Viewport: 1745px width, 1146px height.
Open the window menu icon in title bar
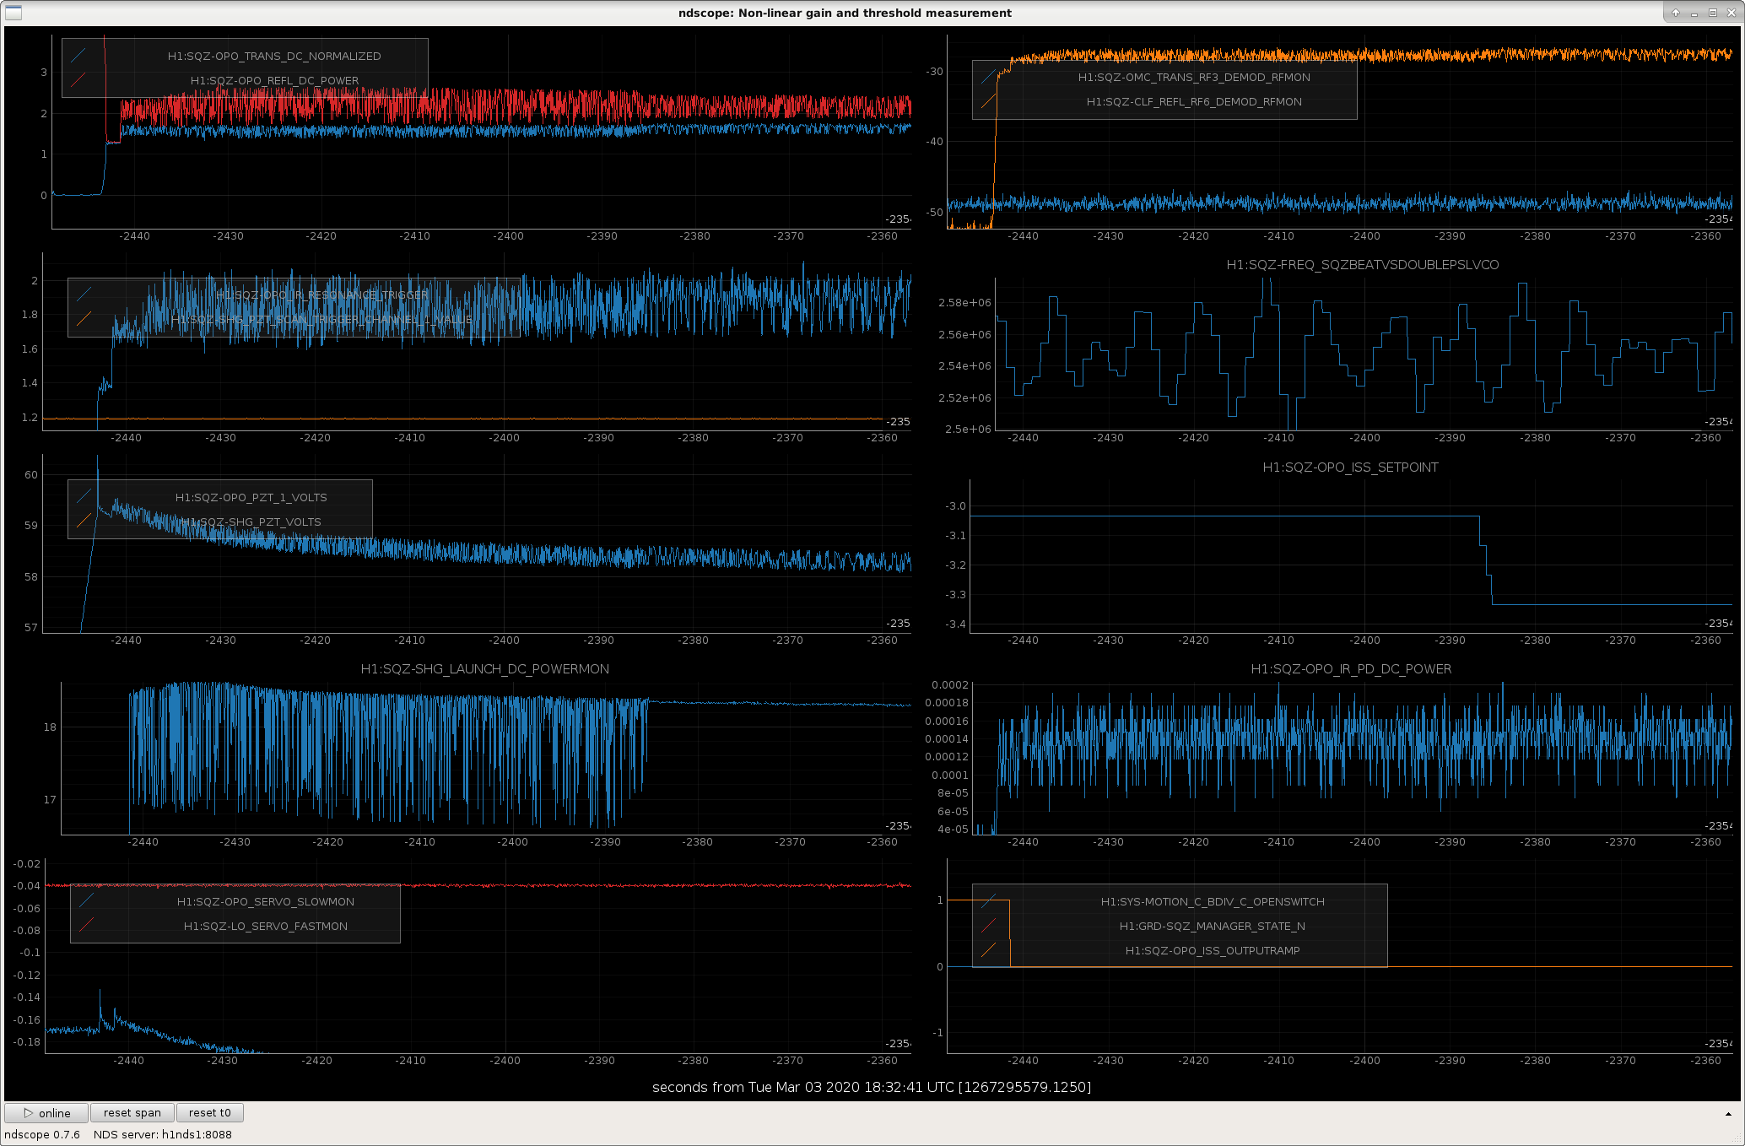[14, 13]
